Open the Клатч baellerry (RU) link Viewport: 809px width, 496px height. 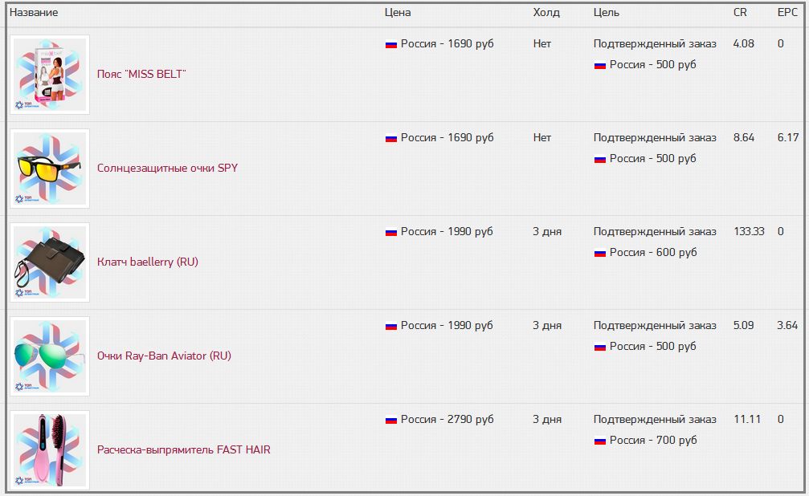147,262
